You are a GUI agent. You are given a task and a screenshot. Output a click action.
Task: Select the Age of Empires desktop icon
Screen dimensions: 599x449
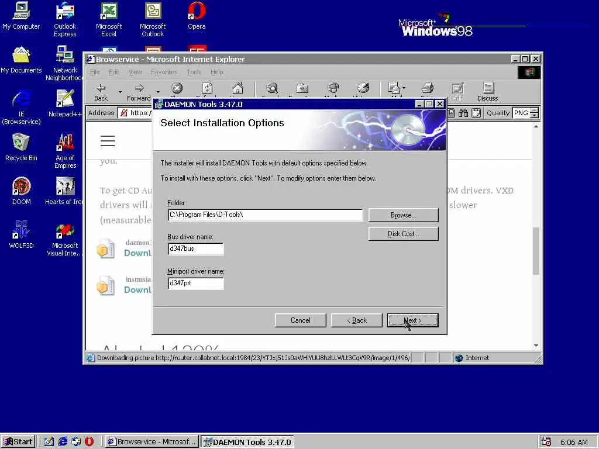point(66,151)
